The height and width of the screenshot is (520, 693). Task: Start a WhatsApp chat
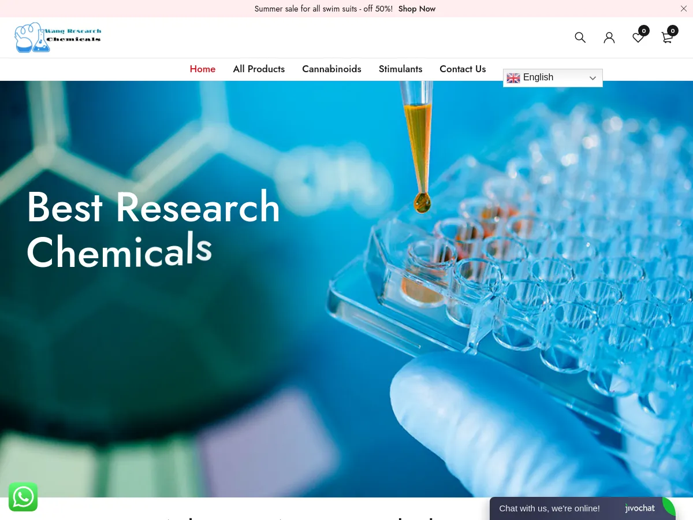[x=23, y=497]
